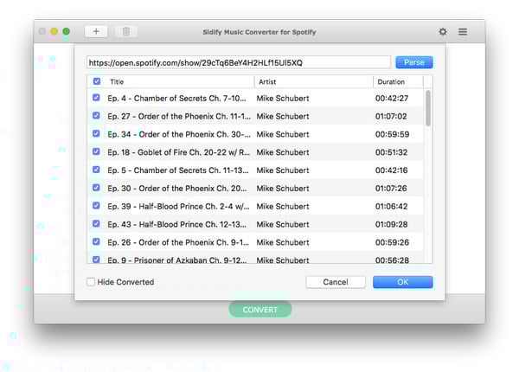Sort by the Duration column header
Viewport: 519px width, 372px height.
click(x=391, y=81)
